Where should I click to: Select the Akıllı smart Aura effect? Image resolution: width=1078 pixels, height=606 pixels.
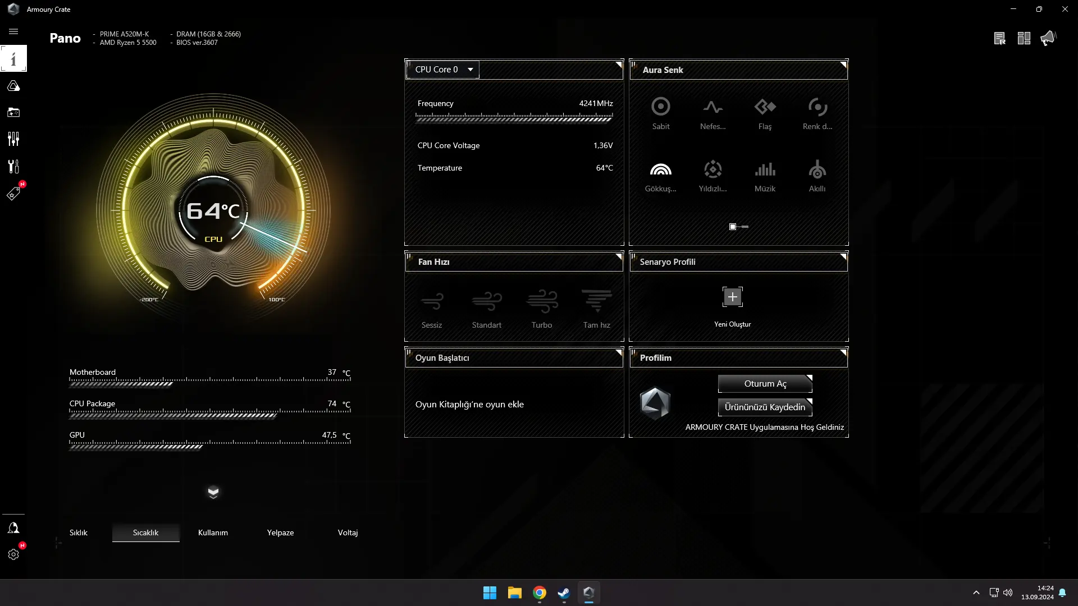tap(817, 176)
